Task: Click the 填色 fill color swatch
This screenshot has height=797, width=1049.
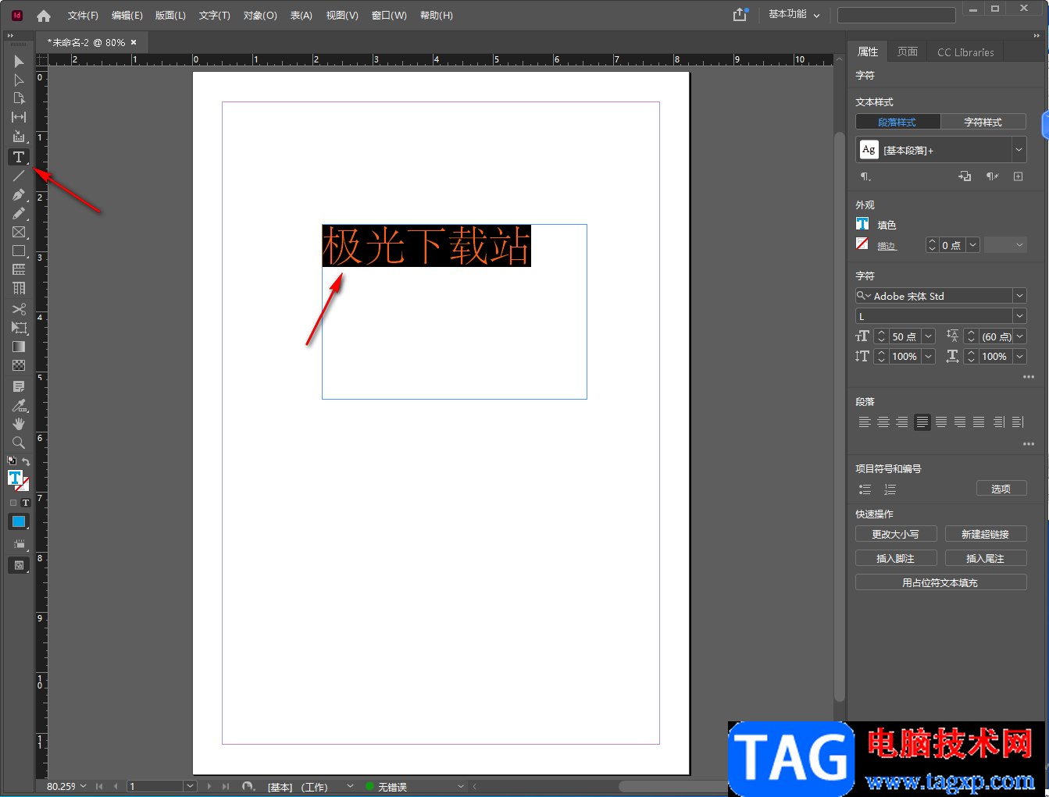Action: tap(862, 224)
